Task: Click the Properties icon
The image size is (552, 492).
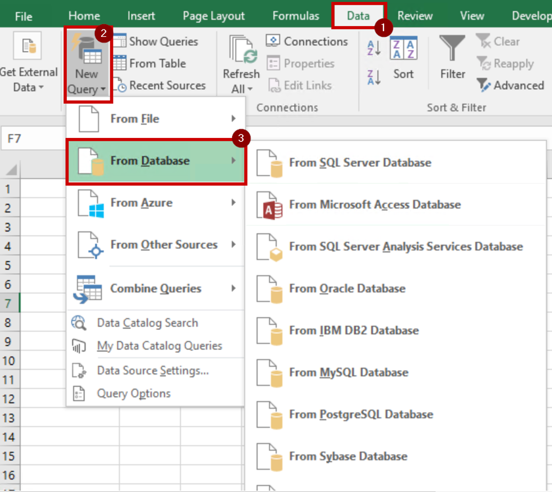Action: (x=273, y=63)
